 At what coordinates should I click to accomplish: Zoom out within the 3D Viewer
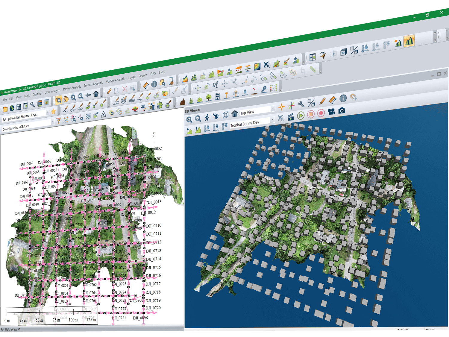tap(198, 119)
